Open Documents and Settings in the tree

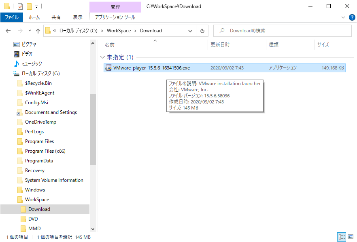pyautogui.click(x=51, y=112)
